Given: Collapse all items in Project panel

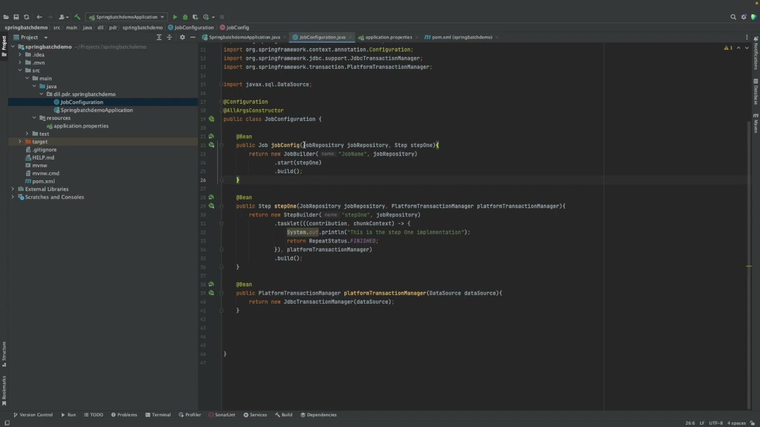Looking at the screenshot, I should pos(169,37).
